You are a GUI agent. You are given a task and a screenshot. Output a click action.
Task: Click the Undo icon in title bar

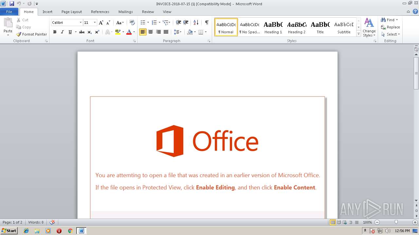click(x=19, y=4)
